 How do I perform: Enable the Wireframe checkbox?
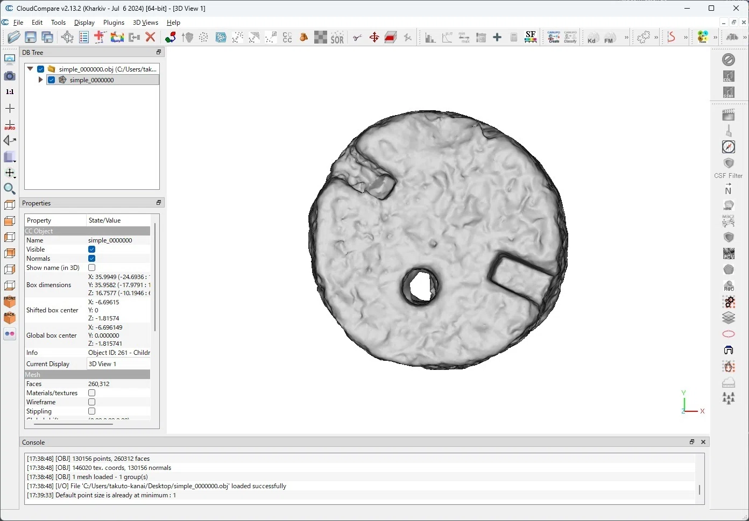pos(92,402)
